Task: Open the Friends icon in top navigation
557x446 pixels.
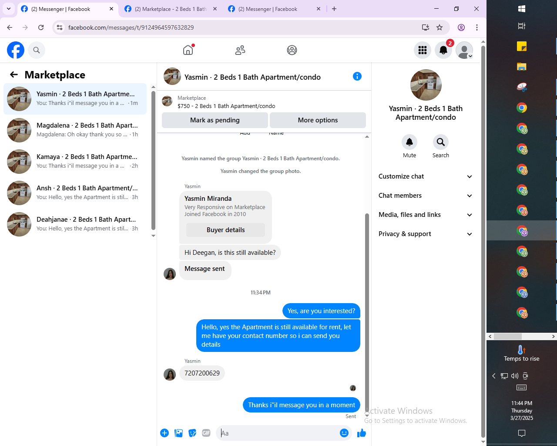Action: point(240,50)
